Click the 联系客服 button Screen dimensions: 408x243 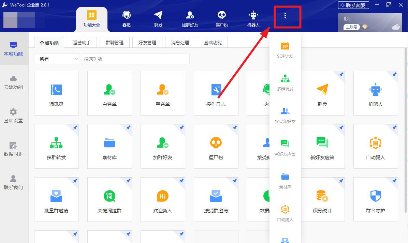click(x=353, y=5)
